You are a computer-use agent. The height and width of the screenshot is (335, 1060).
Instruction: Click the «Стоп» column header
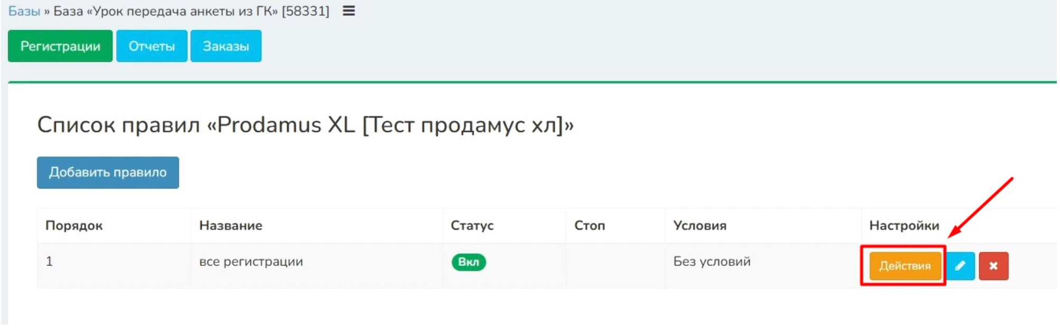pos(589,226)
